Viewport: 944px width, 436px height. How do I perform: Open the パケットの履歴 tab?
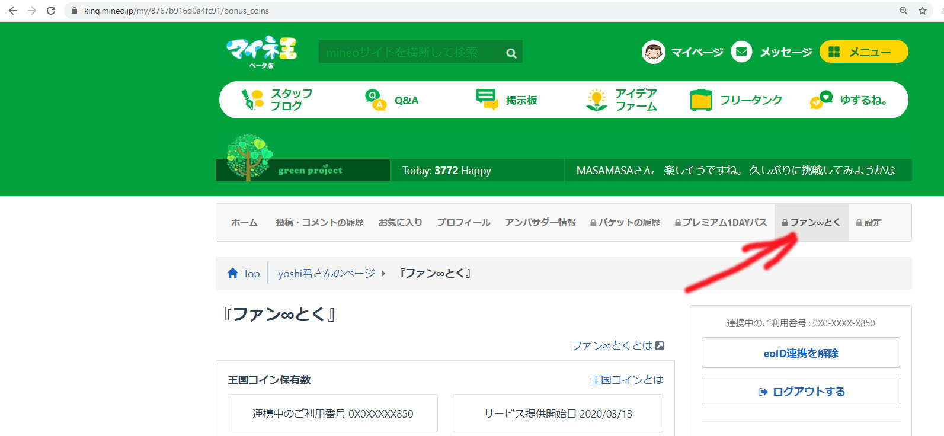click(x=625, y=223)
